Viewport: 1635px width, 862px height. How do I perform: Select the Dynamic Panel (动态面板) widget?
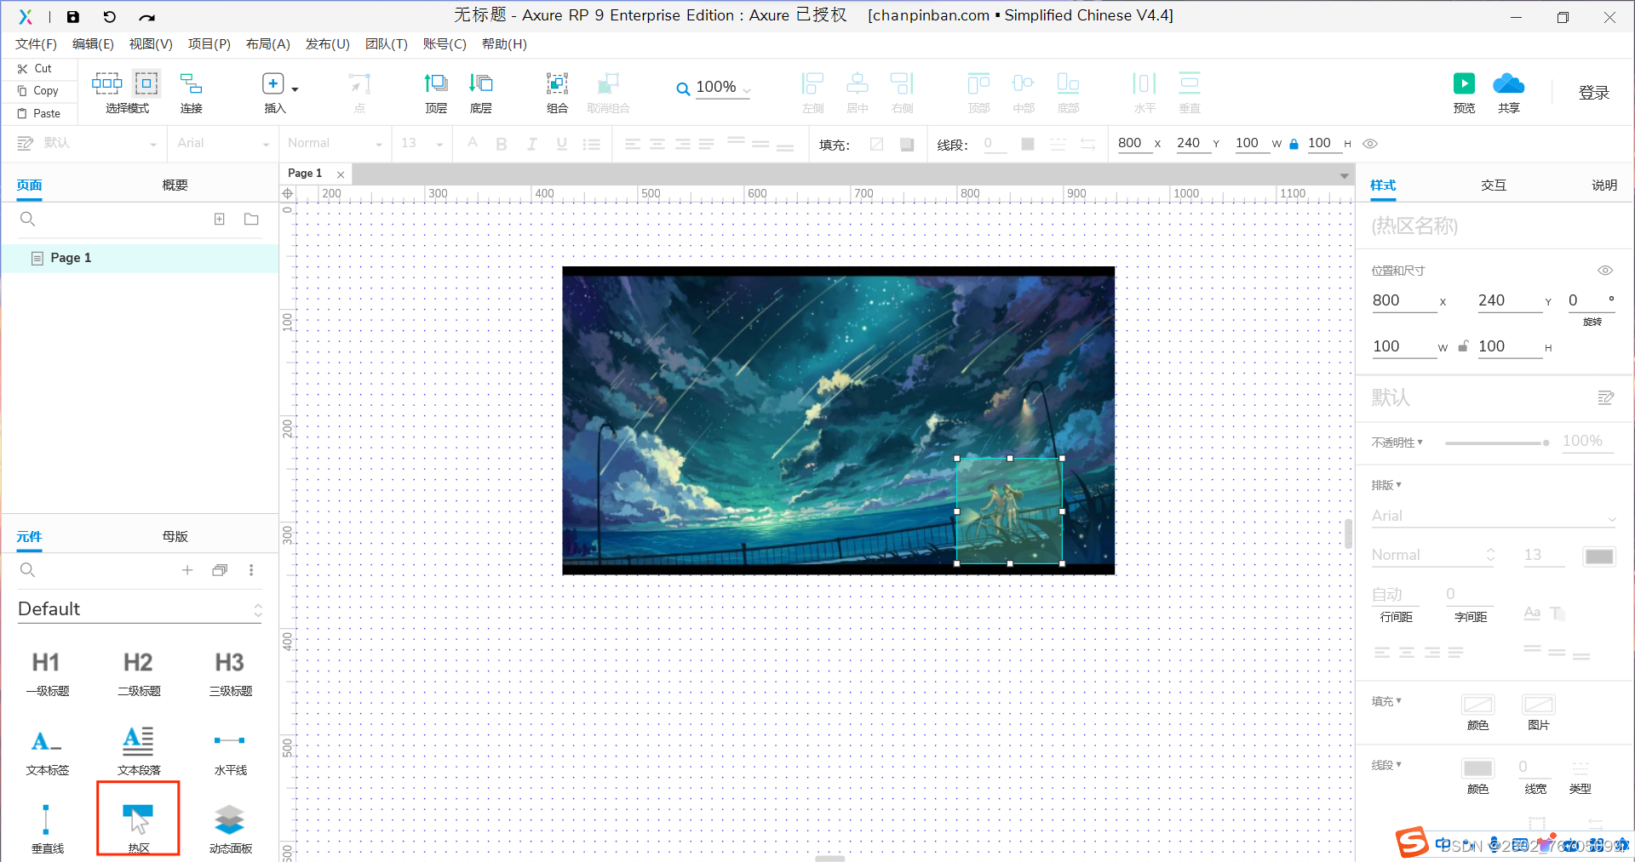[x=230, y=819]
